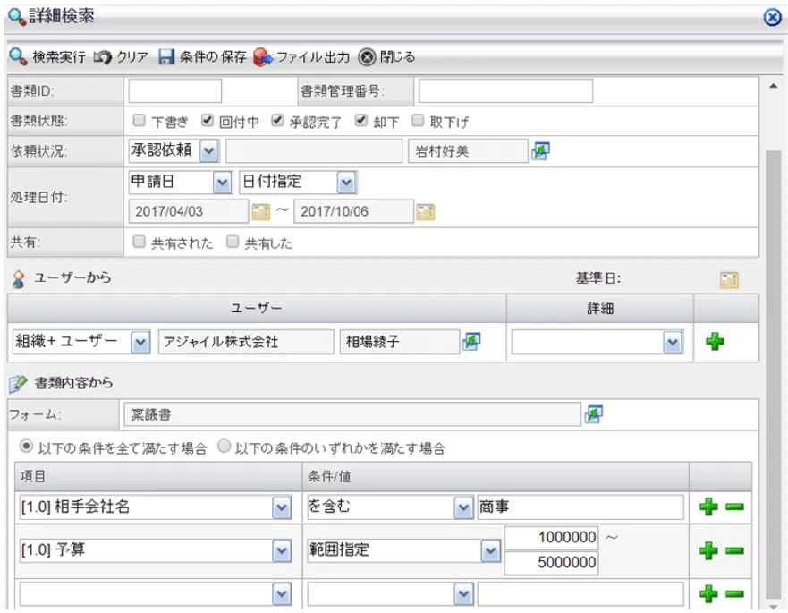
Task: Click the scrollbar up arrow
Action: point(774,86)
